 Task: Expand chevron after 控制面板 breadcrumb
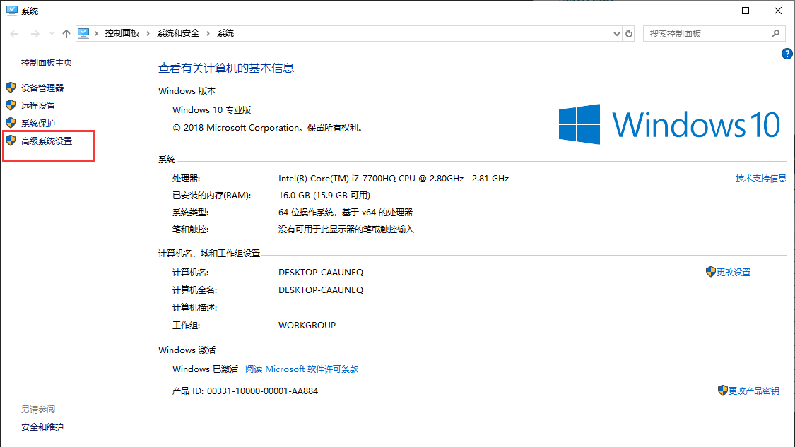click(148, 33)
